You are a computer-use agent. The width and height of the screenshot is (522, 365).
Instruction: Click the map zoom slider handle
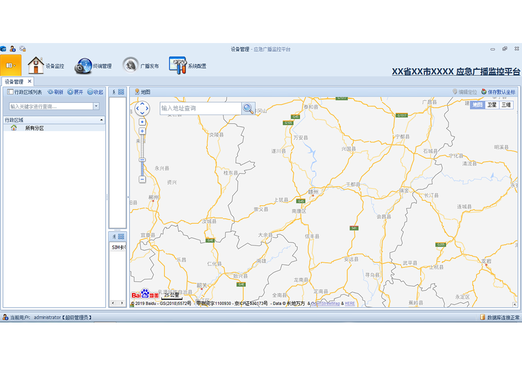(142, 160)
